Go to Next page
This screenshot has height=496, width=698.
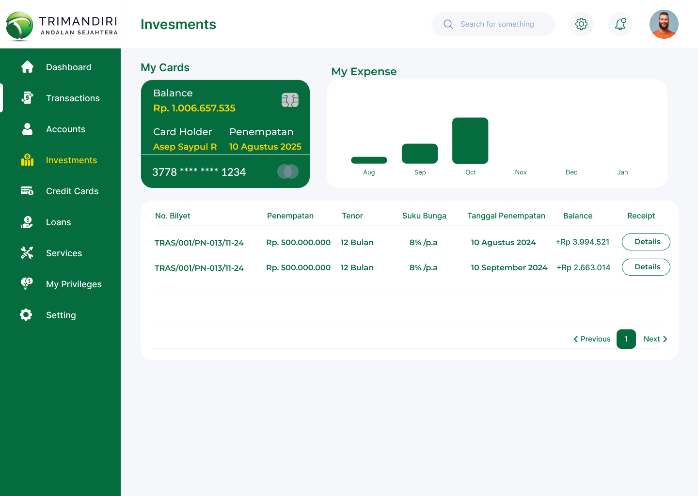(655, 339)
